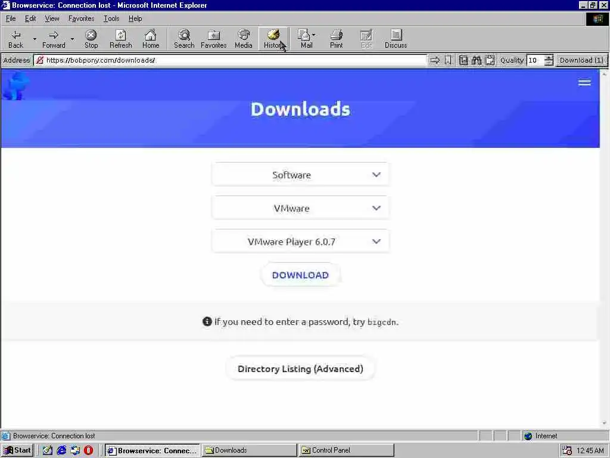Click the bracket icon next to Go arrow
Screen dimensions: 610x458
[448, 60]
